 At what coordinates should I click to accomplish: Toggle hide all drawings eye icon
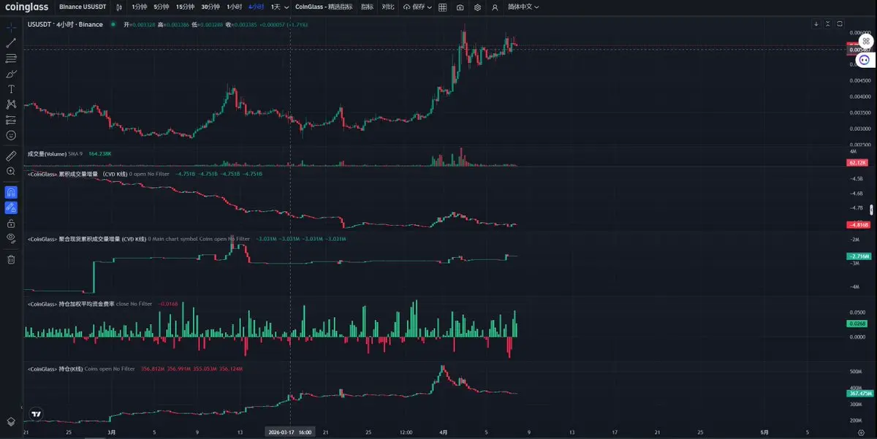[11, 238]
